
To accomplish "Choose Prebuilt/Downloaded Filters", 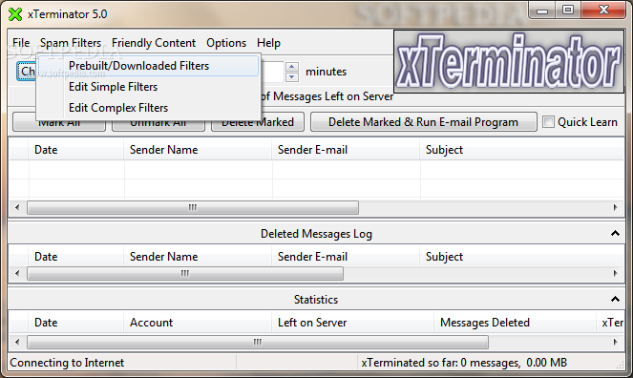I will coord(148,66).
